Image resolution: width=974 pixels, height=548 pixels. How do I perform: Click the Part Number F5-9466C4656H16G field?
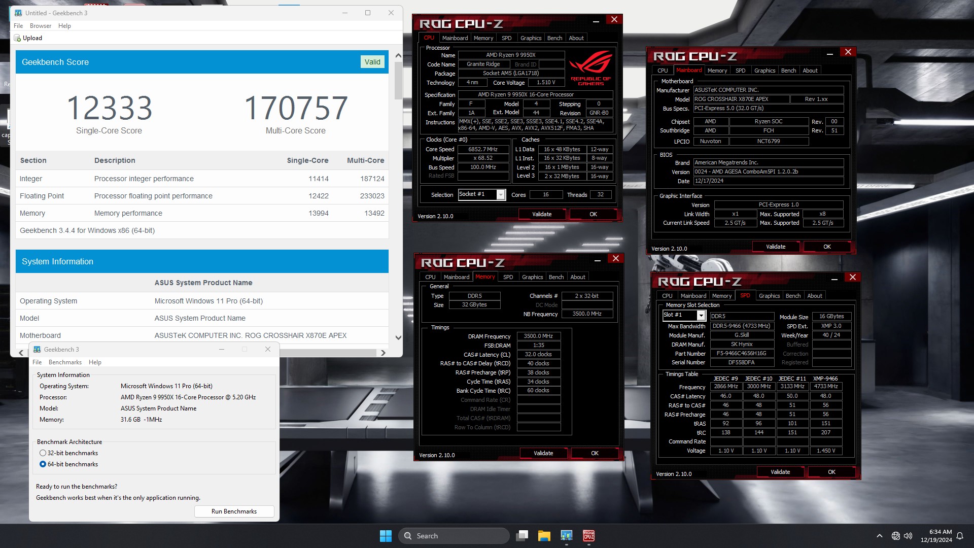point(742,353)
